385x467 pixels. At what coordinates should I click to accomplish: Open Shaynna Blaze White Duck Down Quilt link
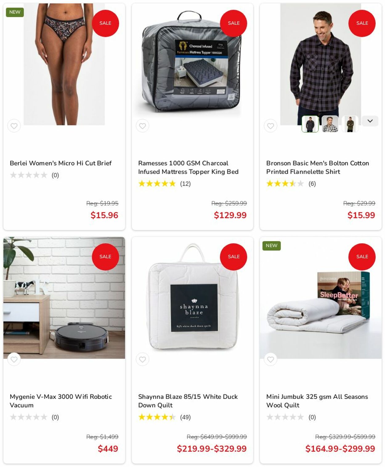click(x=188, y=401)
